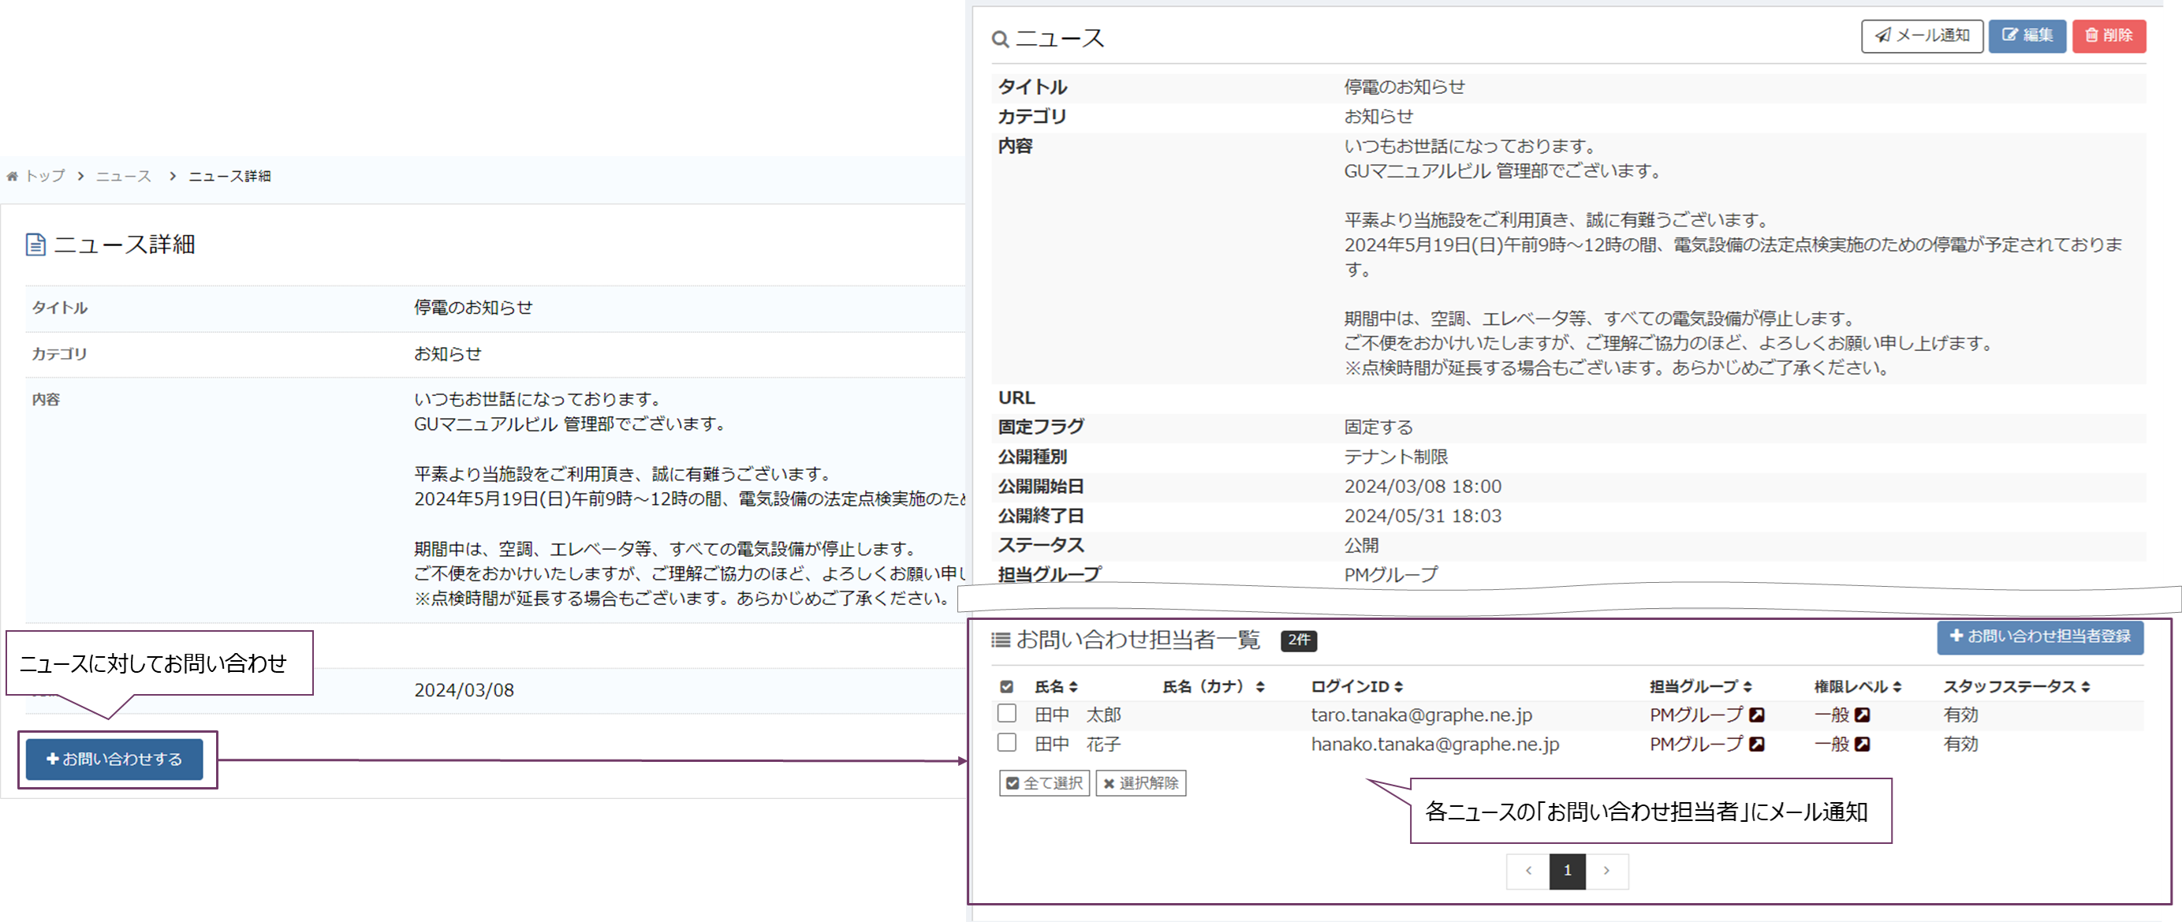Open PM group link icon for 田中 太郎

pyautogui.click(x=1757, y=715)
